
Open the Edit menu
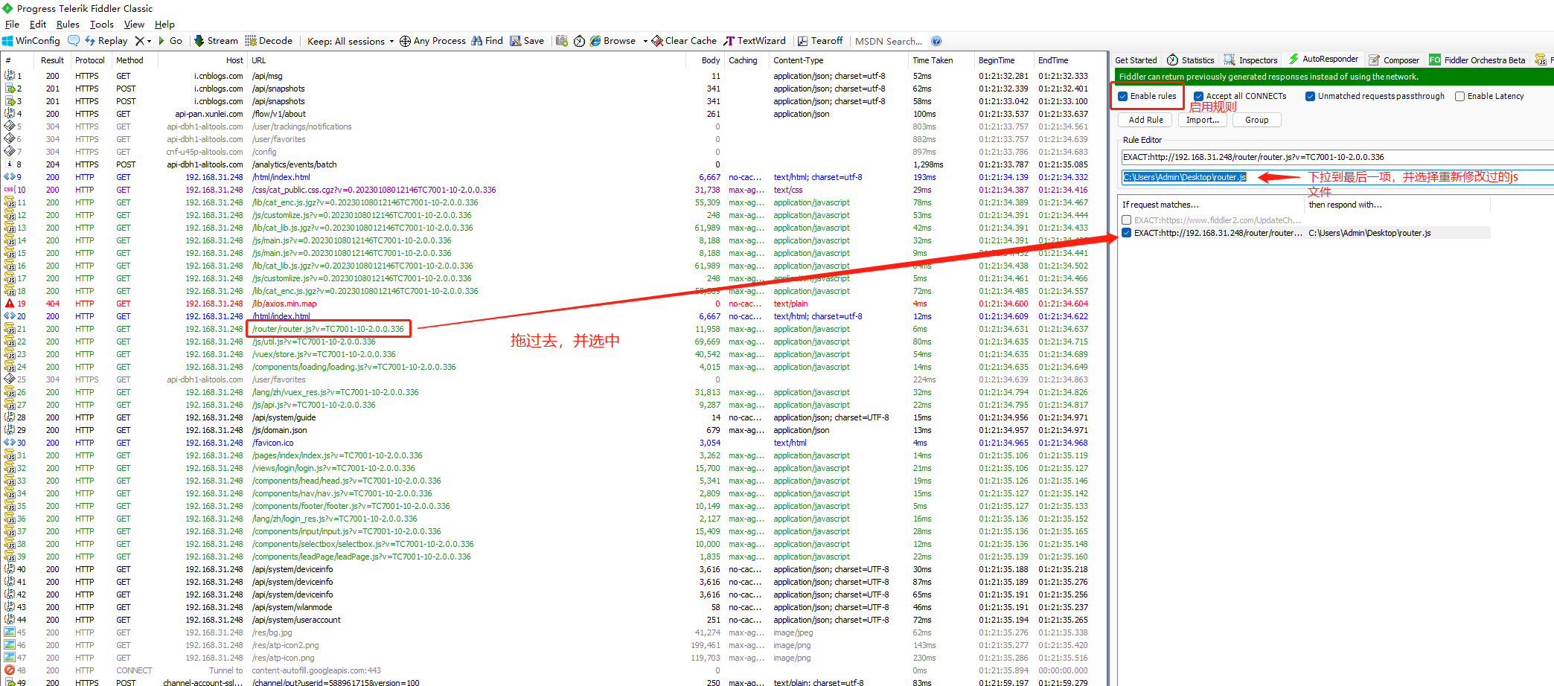(38, 25)
